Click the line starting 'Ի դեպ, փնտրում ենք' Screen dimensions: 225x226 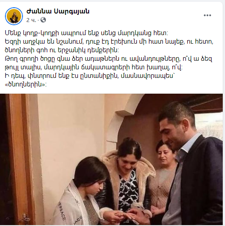click(x=90, y=76)
